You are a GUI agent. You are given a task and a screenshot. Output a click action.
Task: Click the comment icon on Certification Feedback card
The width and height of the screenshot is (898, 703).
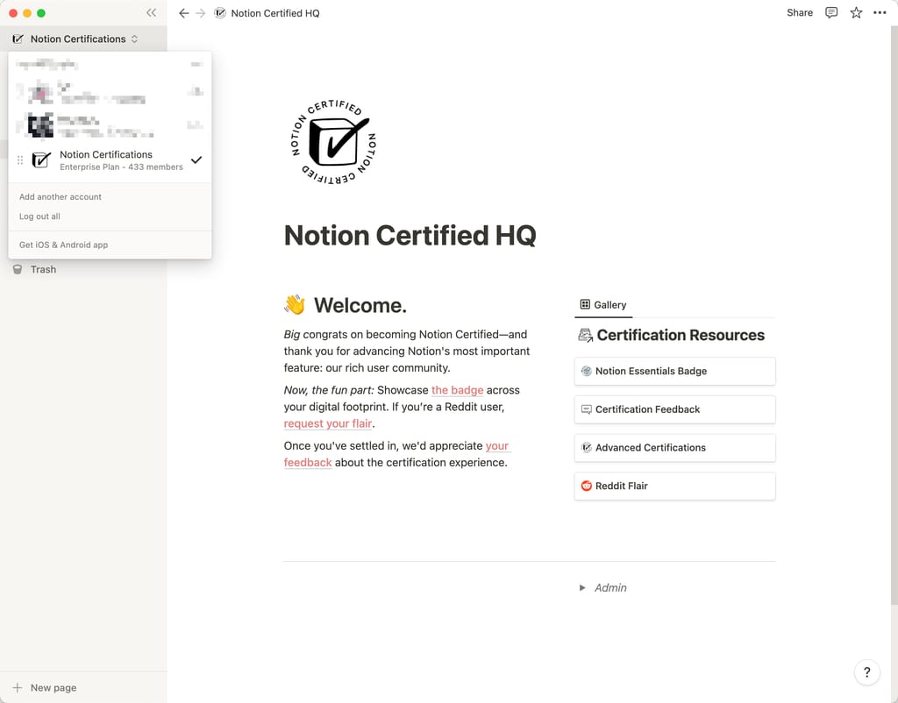587,409
